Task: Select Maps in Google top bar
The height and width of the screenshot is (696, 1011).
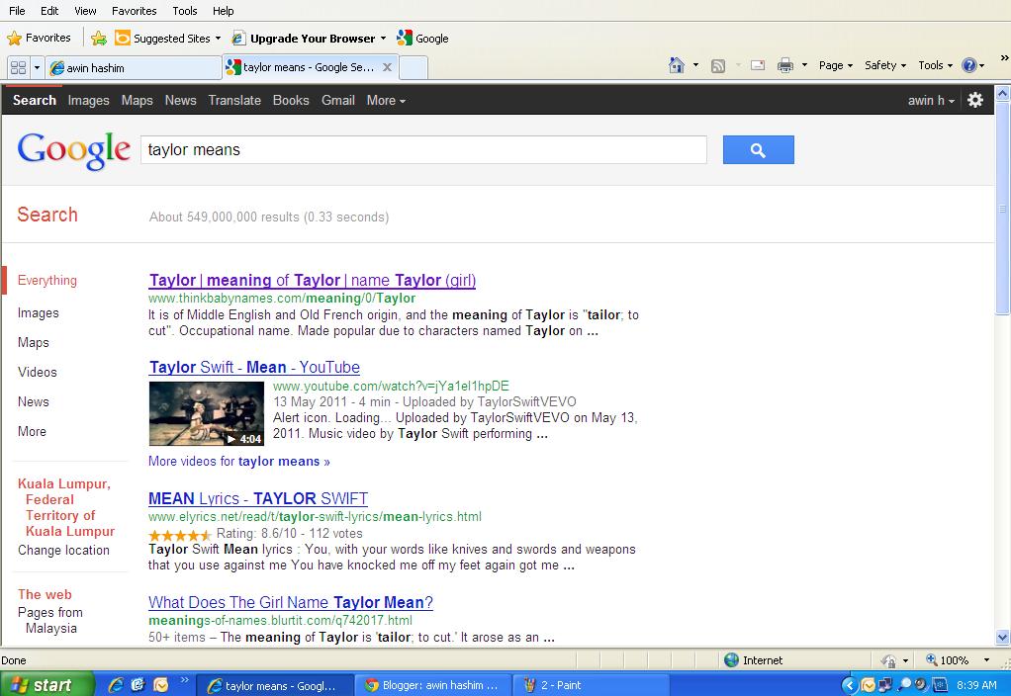Action: 138,101
